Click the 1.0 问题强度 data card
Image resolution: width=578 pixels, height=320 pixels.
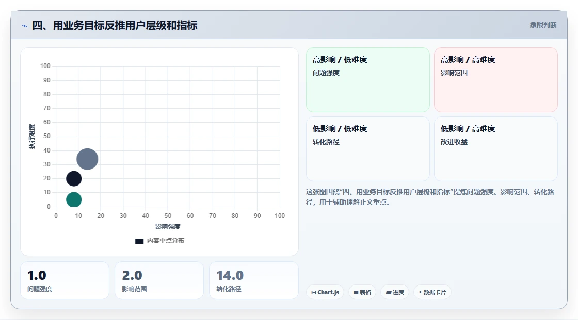65,280
